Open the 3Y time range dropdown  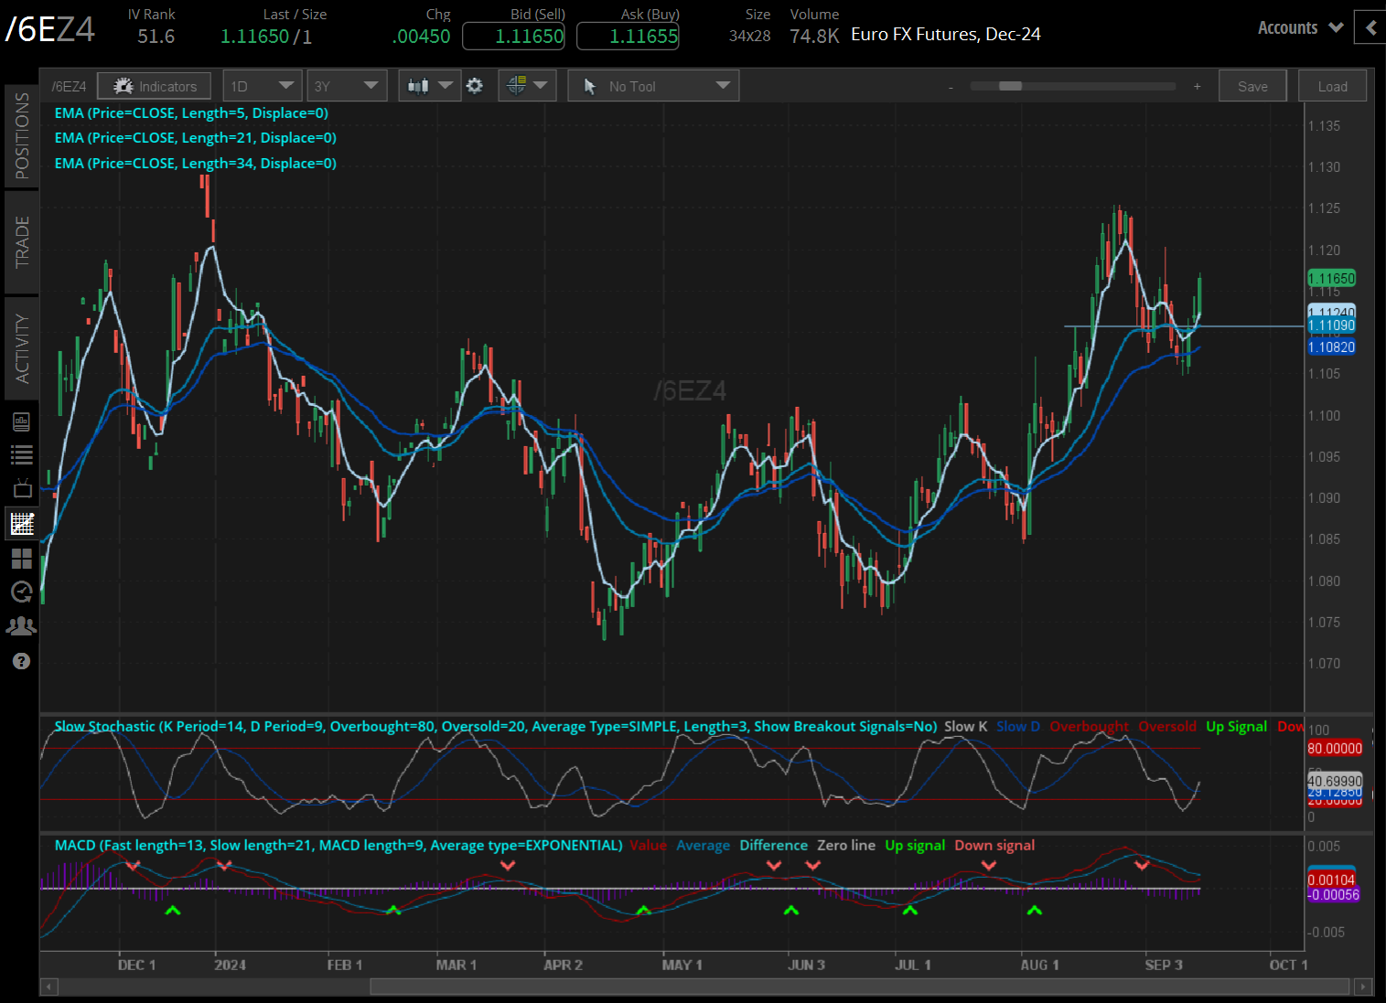pos(346,86)
